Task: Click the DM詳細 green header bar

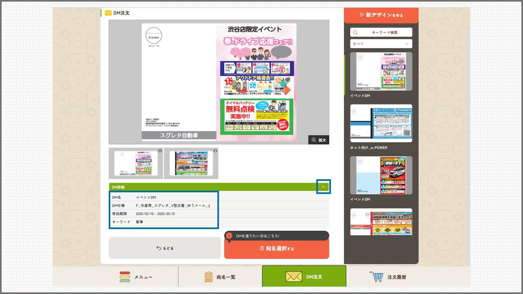Action: pos(219,187)
